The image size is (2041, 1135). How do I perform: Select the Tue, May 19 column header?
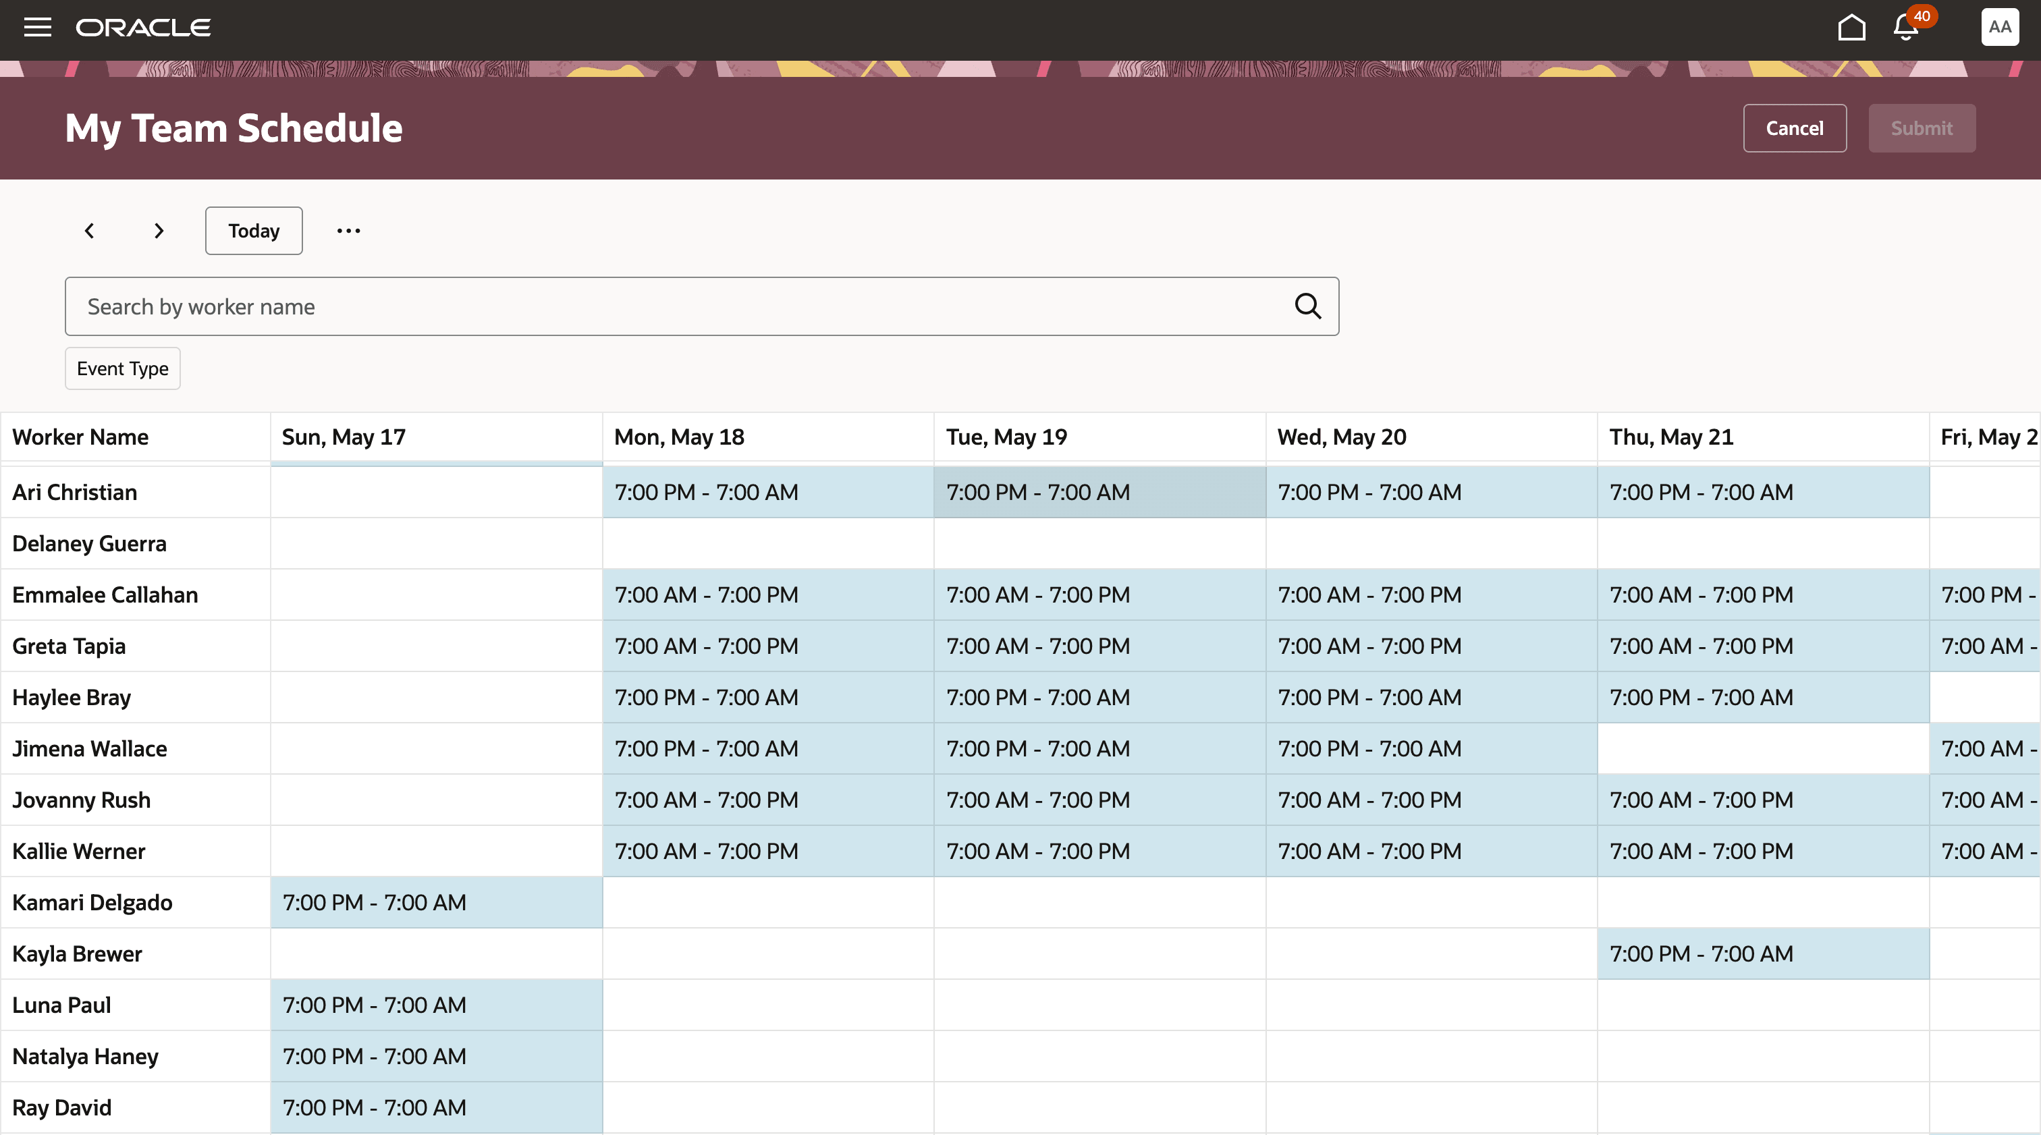click(1099, 437)
